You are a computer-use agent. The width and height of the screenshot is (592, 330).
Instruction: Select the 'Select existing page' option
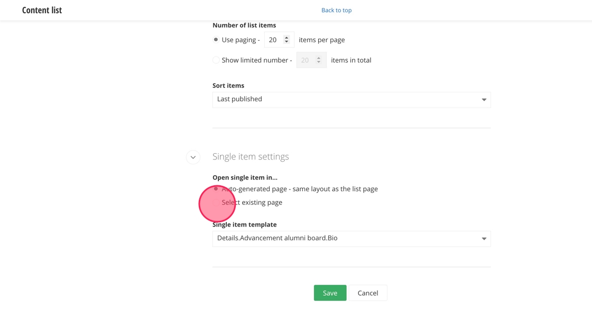coord(216,203)
